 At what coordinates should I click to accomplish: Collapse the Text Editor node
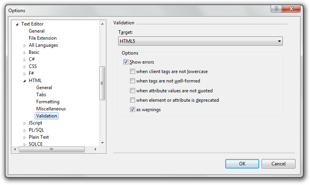pos(17,24)
